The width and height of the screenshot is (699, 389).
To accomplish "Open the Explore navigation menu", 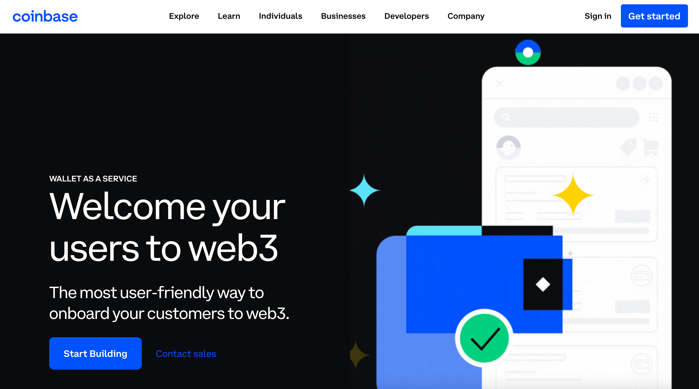I will point(184,16).
